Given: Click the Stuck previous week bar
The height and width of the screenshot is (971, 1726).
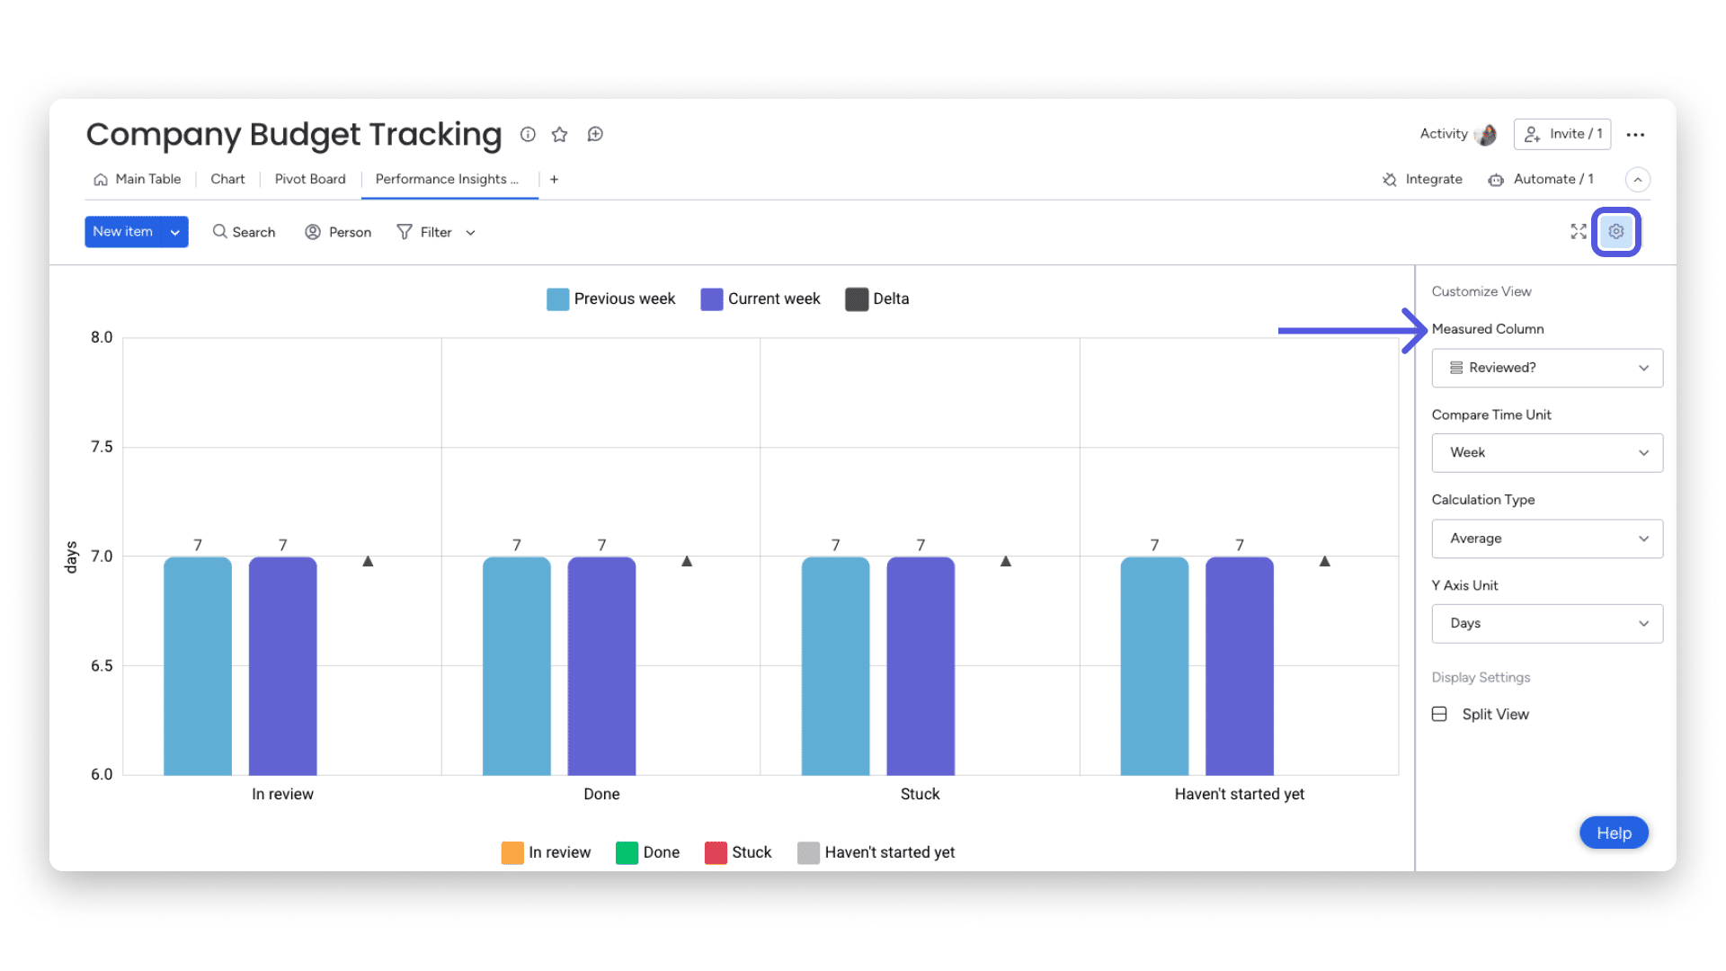Looking at the screenshot, I should point(835,666).
